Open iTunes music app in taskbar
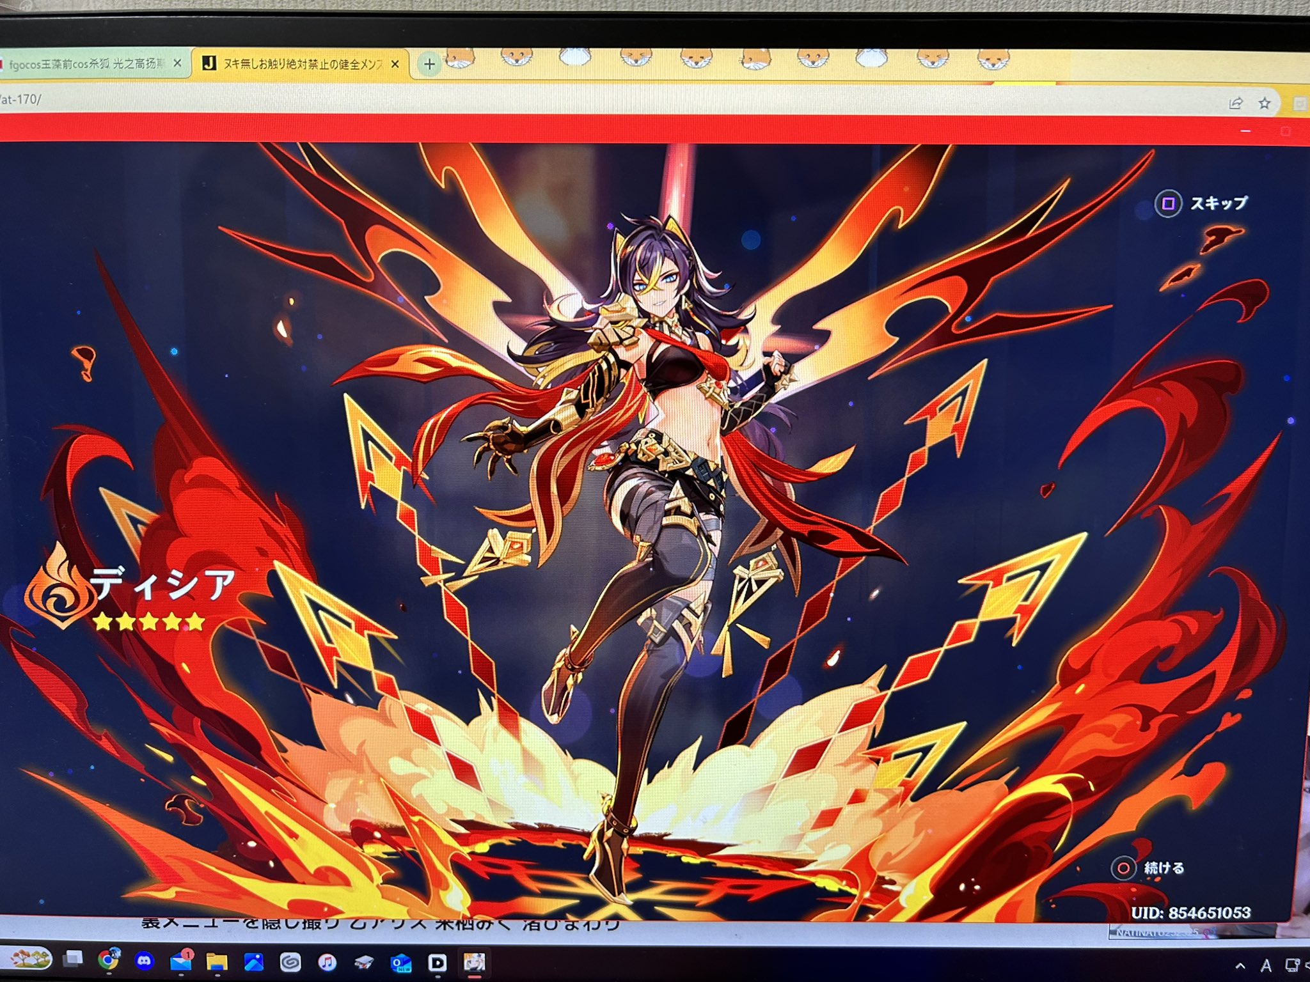 click(x=327, y=962)
